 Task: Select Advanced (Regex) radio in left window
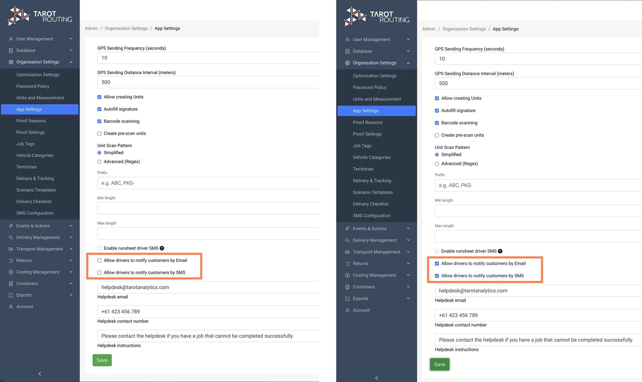(99, 162)
